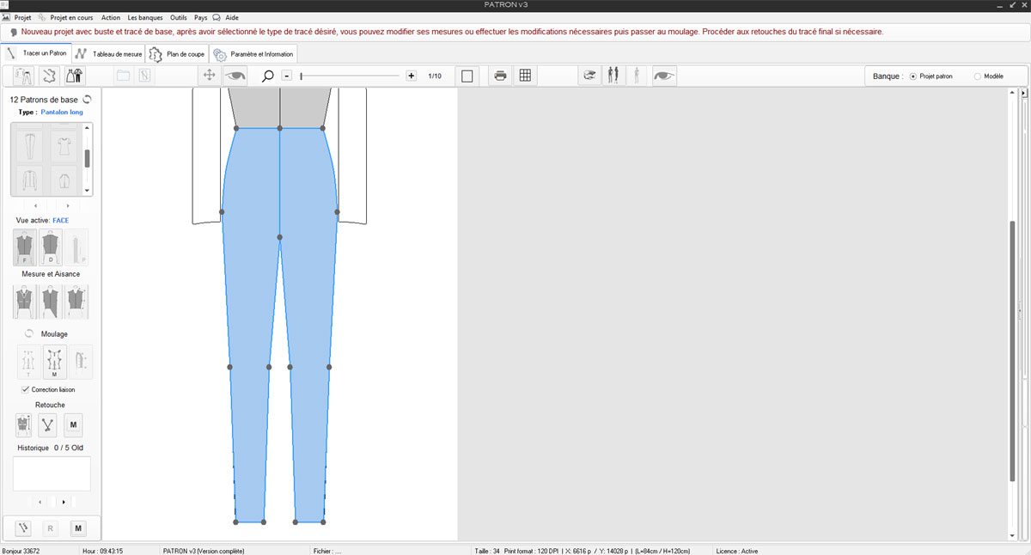This screenshot has width=1031, height=555.
Task: Open the Les banques menu
Action: tap(144, 17)
